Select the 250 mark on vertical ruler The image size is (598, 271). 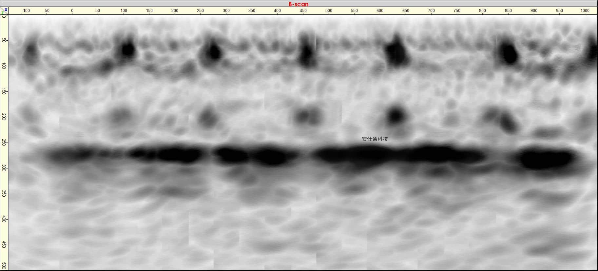[4, 143]
